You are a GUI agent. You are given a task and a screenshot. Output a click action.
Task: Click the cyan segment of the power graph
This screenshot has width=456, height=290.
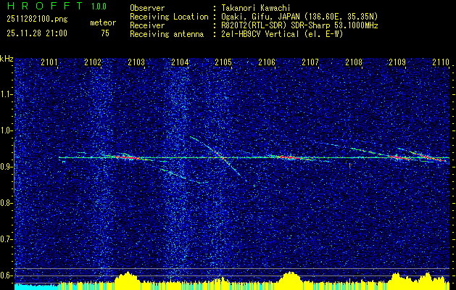coord(36,286)
